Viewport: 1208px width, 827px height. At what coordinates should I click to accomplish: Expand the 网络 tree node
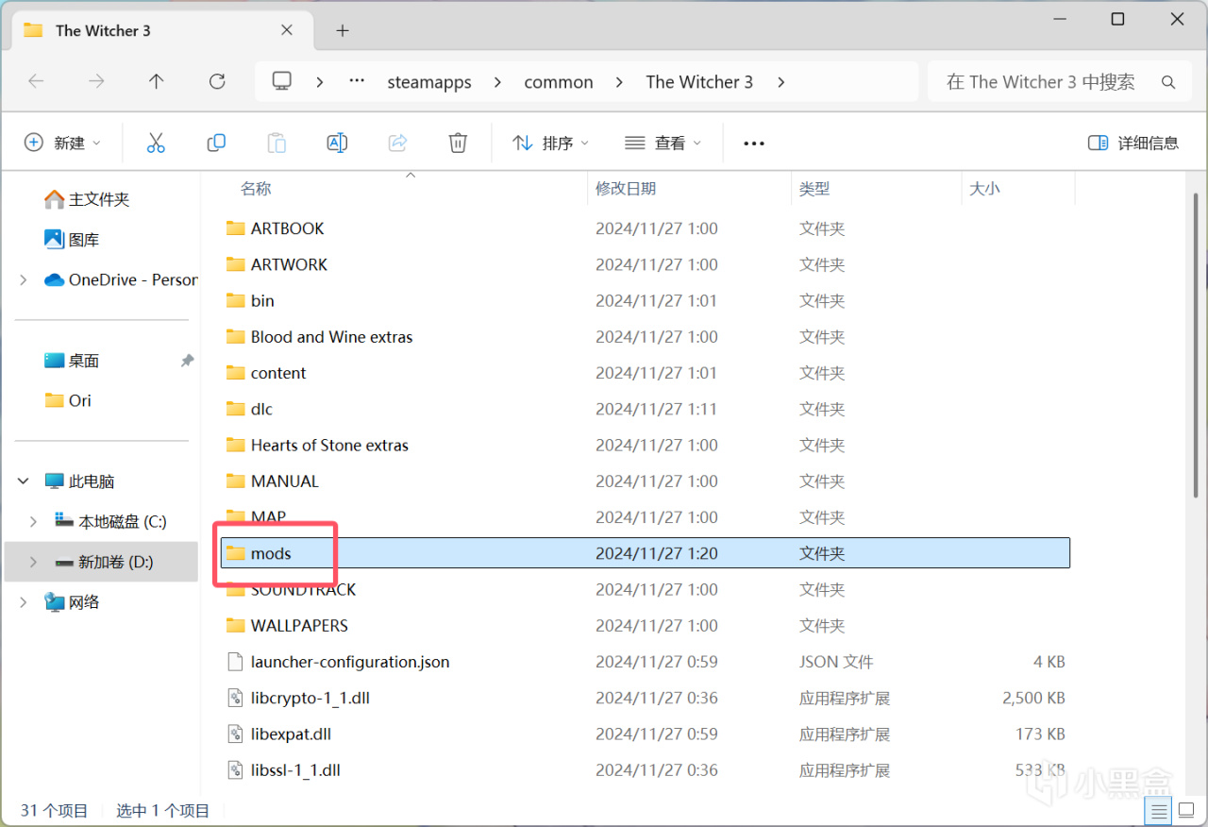pyautogui.click(x=24, y=602)
